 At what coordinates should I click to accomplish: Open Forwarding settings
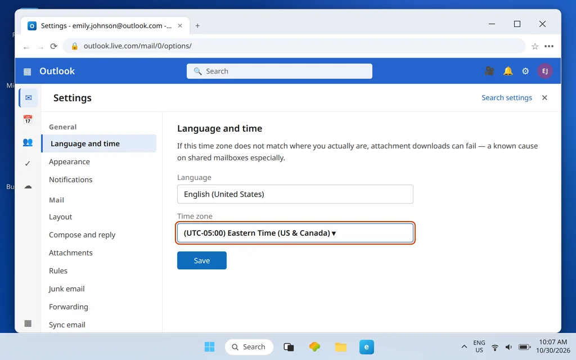coord(68,307)
